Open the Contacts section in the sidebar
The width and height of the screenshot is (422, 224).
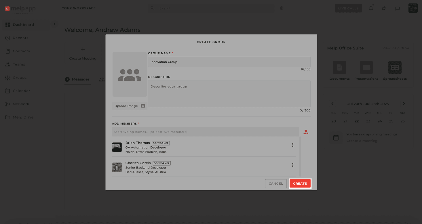tap(21, 51)
